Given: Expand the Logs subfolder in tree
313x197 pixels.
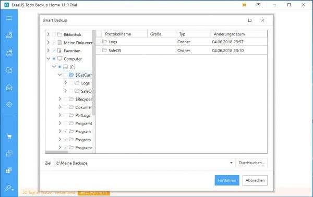Looking at the screenshot, I should click(66, 83).
